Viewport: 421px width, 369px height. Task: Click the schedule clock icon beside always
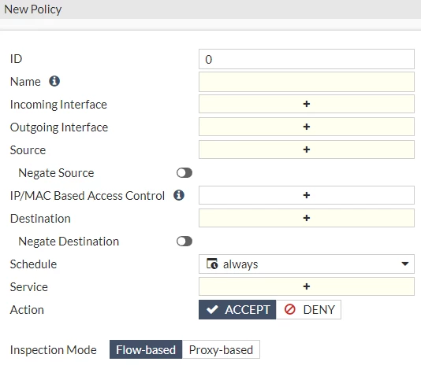tap(212, 264)
